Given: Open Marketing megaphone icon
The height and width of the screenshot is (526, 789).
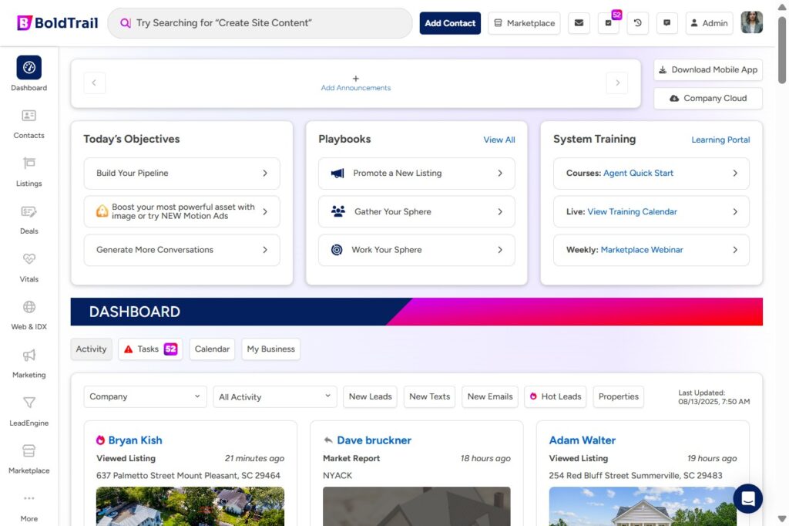Looking at the screenshot, I should point(29,356).
